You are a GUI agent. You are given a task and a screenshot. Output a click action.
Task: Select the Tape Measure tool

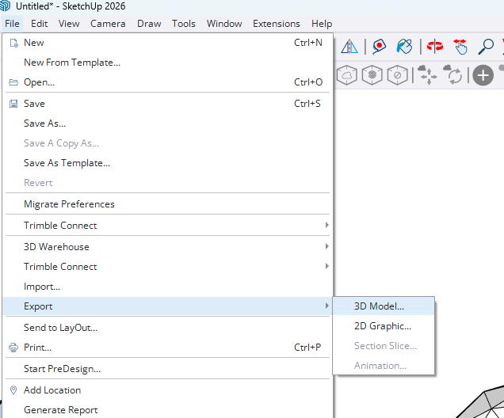[380, 47]
